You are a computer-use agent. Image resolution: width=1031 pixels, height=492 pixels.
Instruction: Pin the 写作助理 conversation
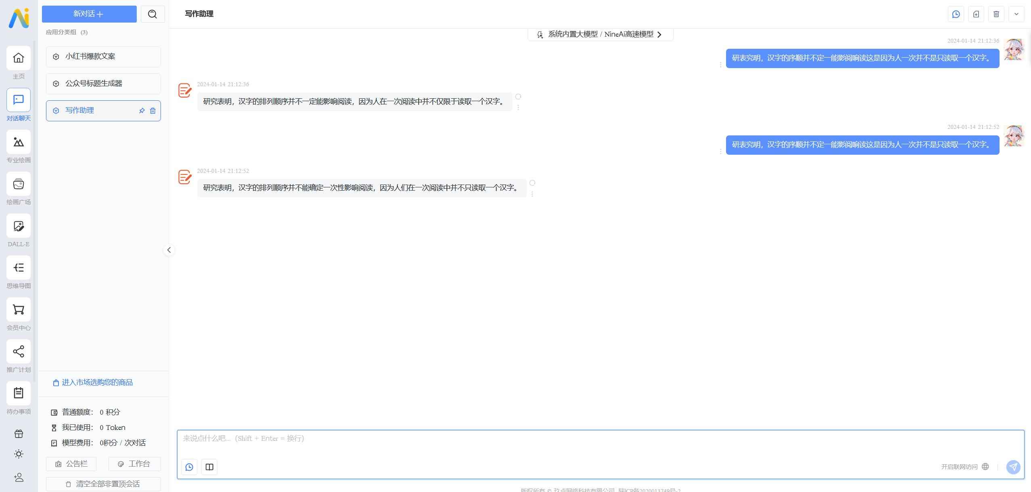[142, 111]
